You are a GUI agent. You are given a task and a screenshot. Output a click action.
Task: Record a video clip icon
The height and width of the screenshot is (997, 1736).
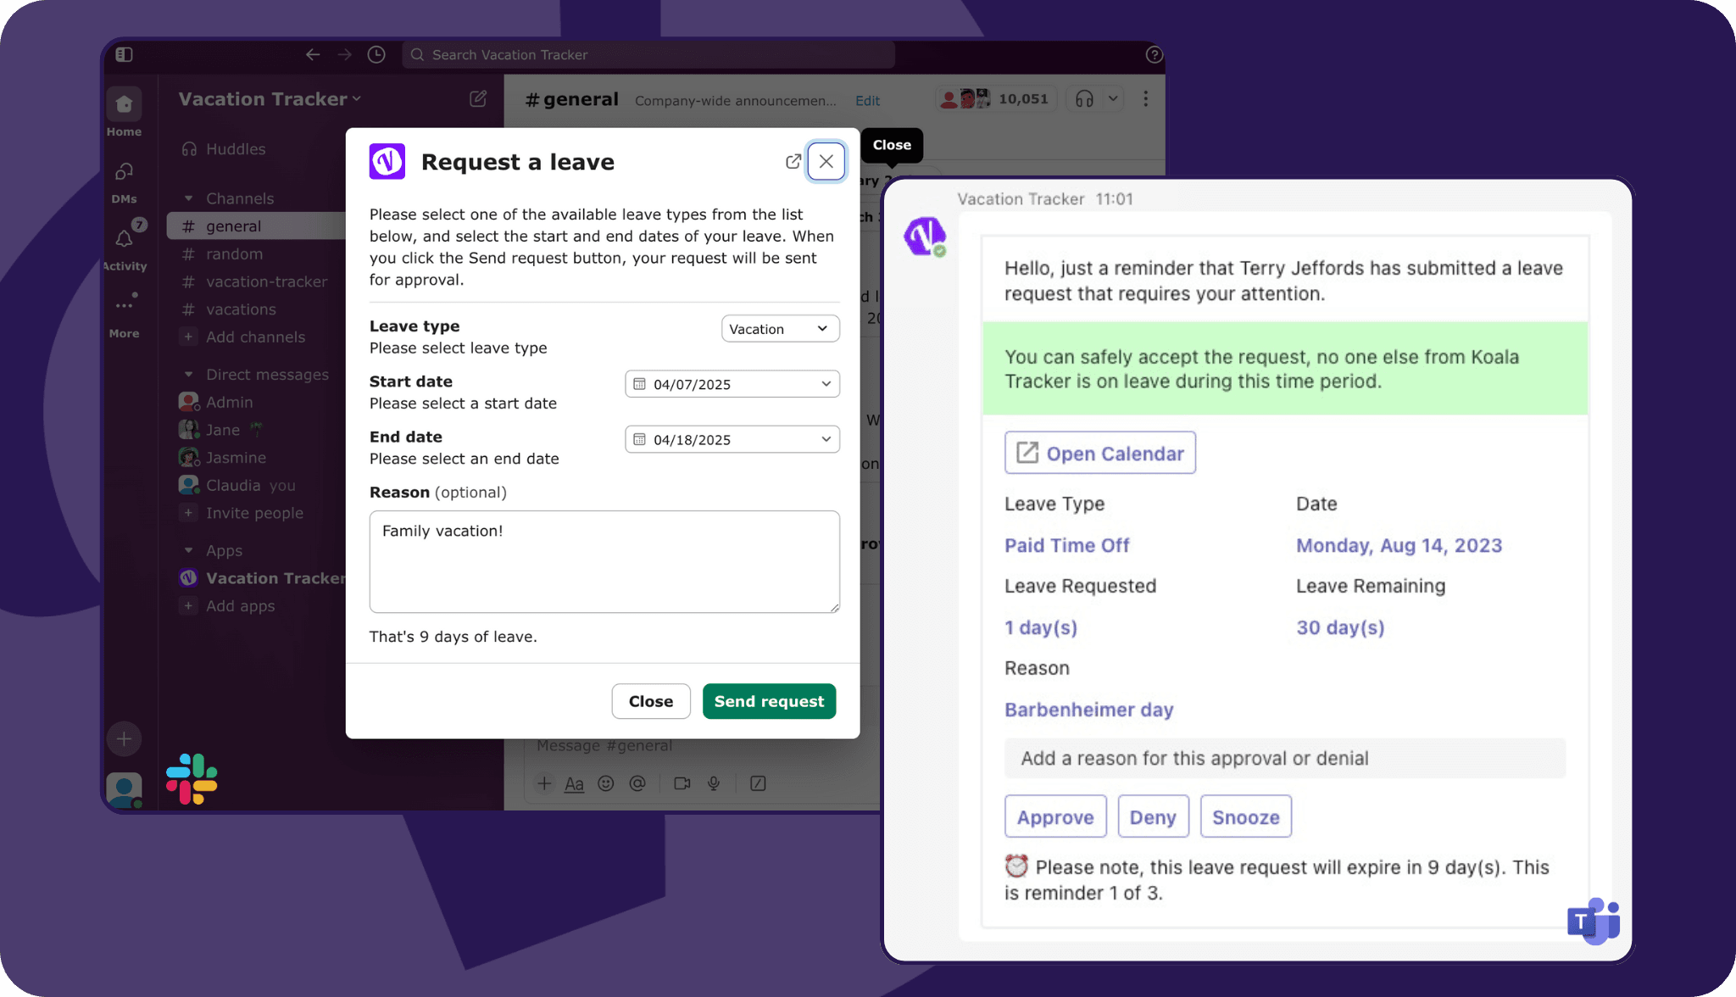[x=682, y=783]
